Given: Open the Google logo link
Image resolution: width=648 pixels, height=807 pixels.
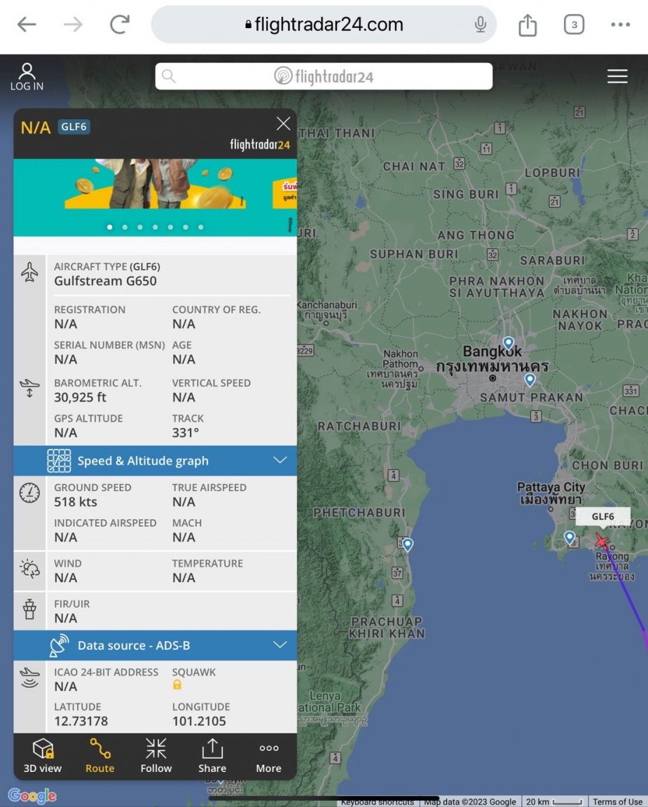Looking at the screenshot, I should tap(32, 796).
